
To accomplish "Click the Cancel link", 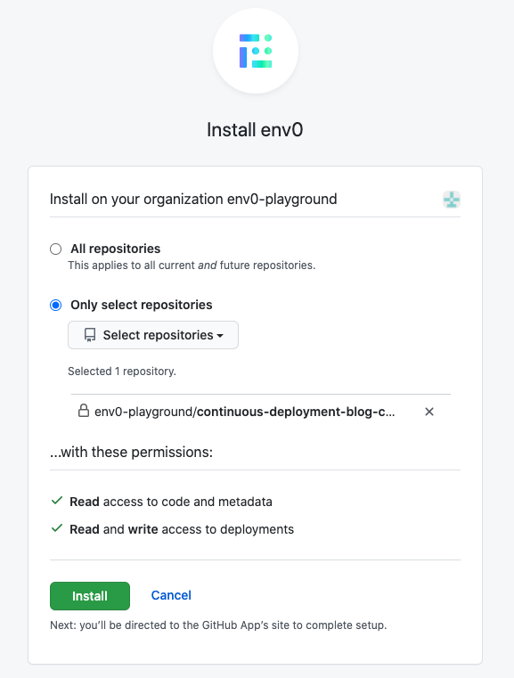I will tap(171, 595).
